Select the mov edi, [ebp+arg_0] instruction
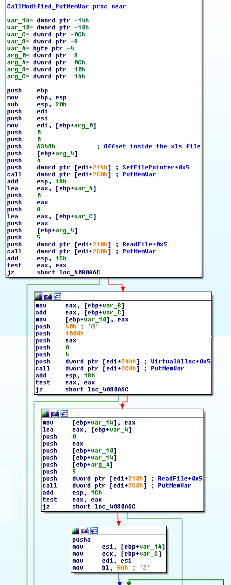 [52, 125]
